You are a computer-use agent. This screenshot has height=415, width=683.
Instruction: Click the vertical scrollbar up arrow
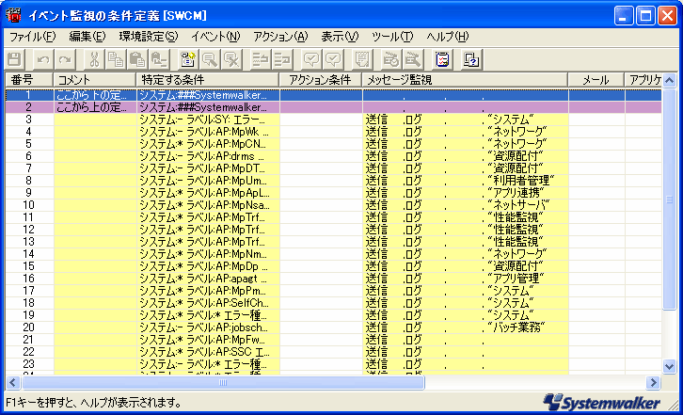pos(669,80)
